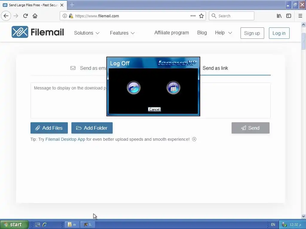Click the EN language indicator
This screenshot has width=306, height=229.
coord(273,225)
